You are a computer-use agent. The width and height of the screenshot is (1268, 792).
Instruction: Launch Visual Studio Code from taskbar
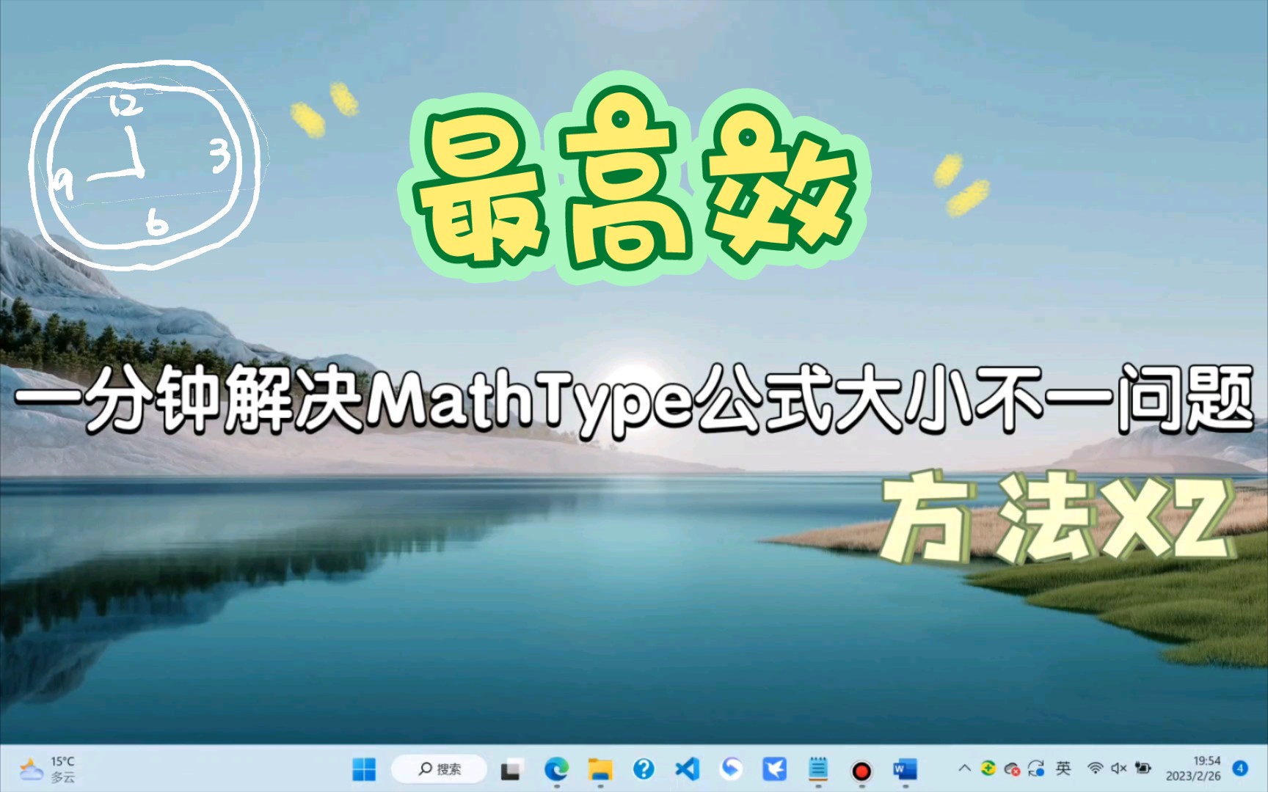(687, 769)
